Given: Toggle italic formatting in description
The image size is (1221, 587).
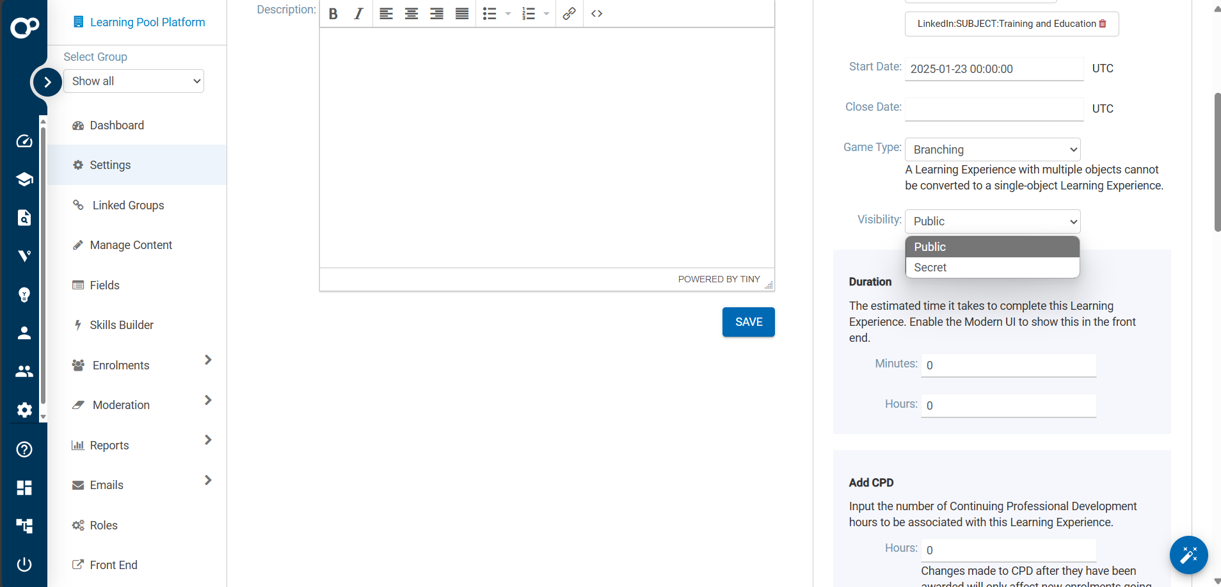Looking at the screenshot, I should click(x=358, y=13).
